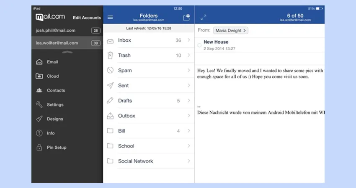This screenshot has width=356, height=188.
Task: Expand the Inbox folder chevron
Action: point(189,41)
